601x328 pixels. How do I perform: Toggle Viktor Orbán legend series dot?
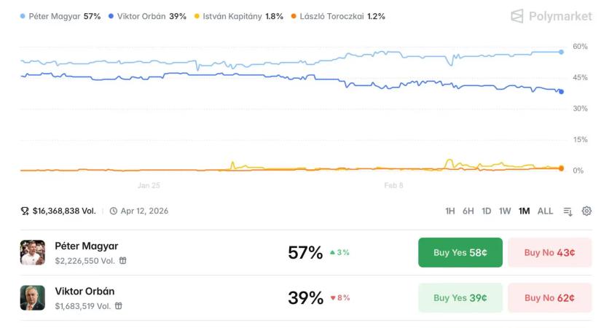(x=111, y=16)
